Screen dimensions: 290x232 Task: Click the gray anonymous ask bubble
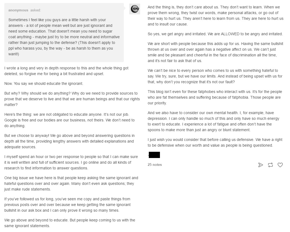coord(64,33)
